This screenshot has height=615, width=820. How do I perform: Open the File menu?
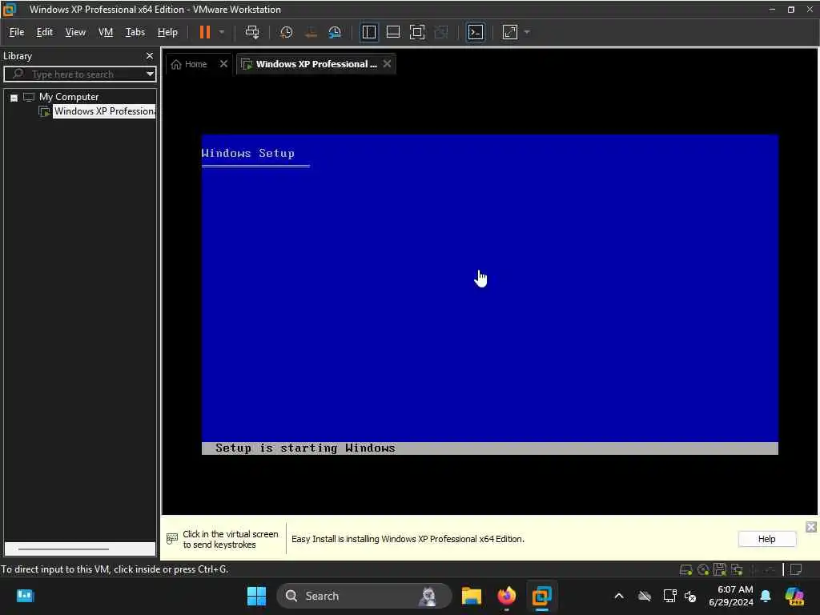(17, 32)
